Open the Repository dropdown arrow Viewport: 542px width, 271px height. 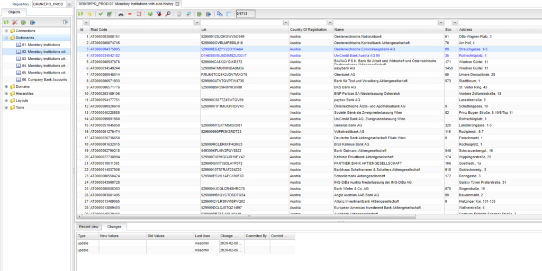[69, 4]
